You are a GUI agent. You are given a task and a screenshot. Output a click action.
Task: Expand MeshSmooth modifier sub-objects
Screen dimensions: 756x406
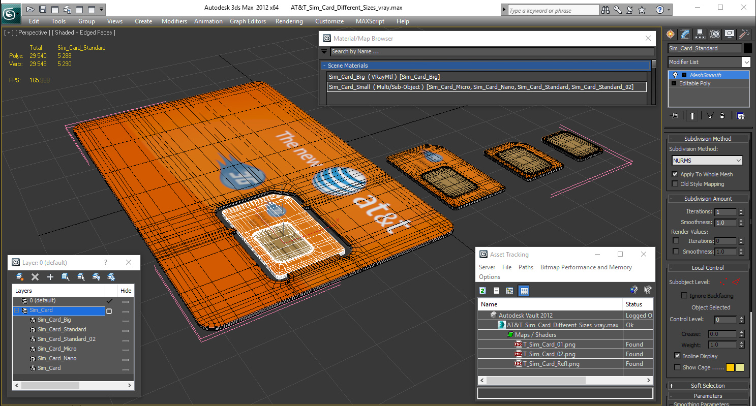(x=684, y=75)
